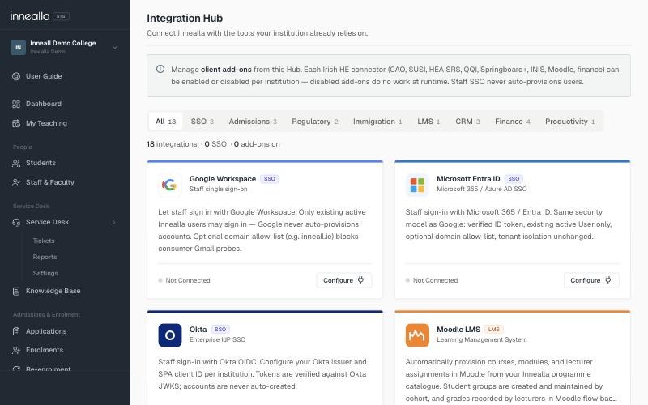
Task: Click the '18 integrations' summary text
Action: (x=172, y=144)
